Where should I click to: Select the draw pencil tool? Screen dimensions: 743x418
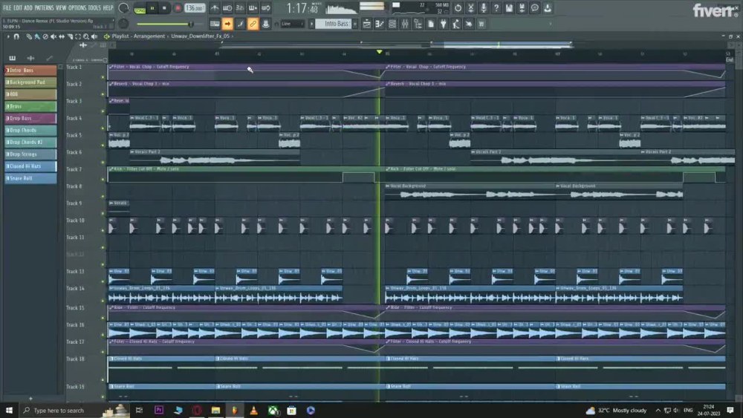(30, 36)
